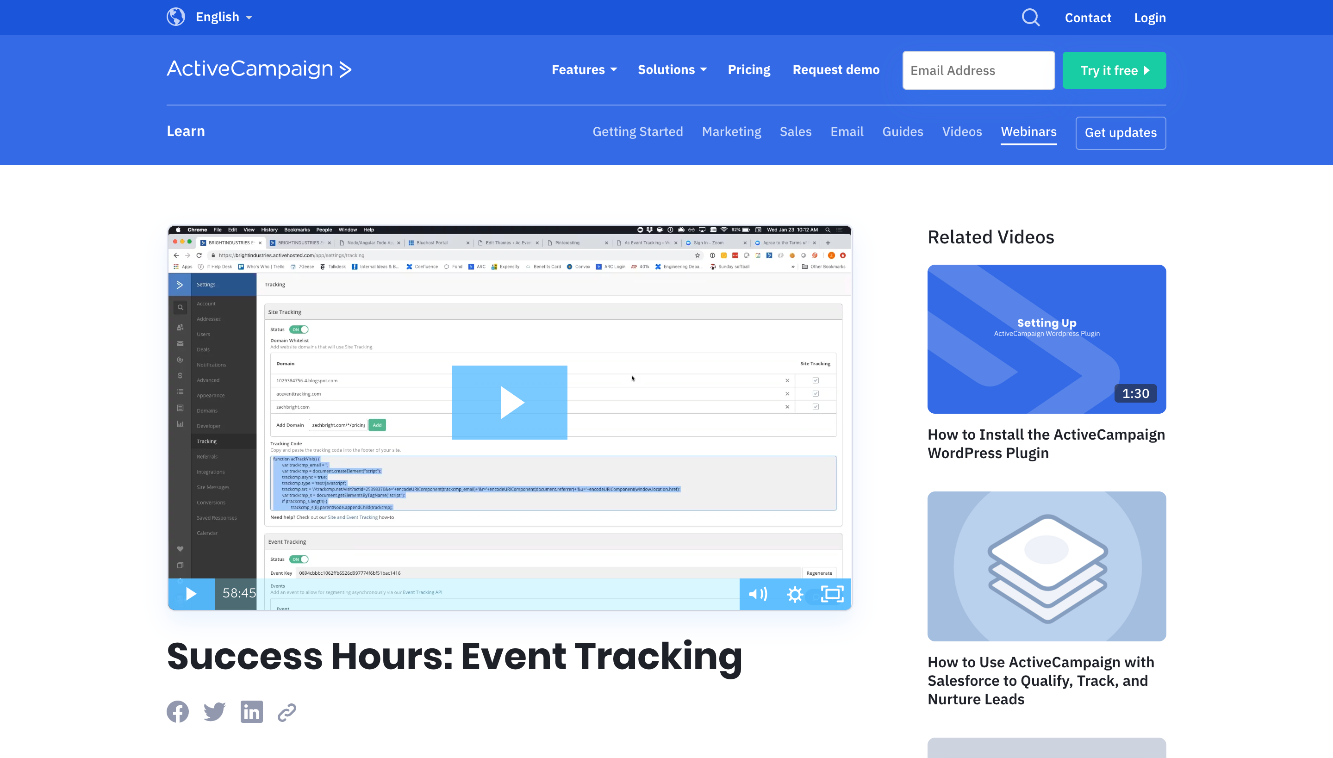Viewport: 1333px width, 758px height.
Task: Share the page on Twitter
Action: pyautogui.click(x=215, y=712)
